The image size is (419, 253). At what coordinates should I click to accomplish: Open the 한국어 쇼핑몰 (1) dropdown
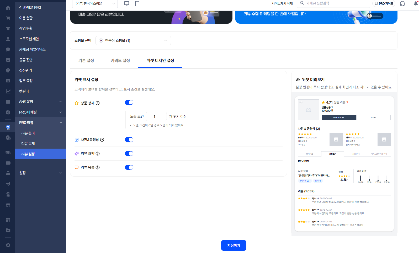click(133, 41)
